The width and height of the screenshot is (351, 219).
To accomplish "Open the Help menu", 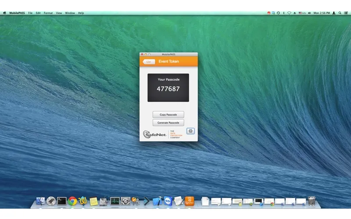I will (81, 13).
